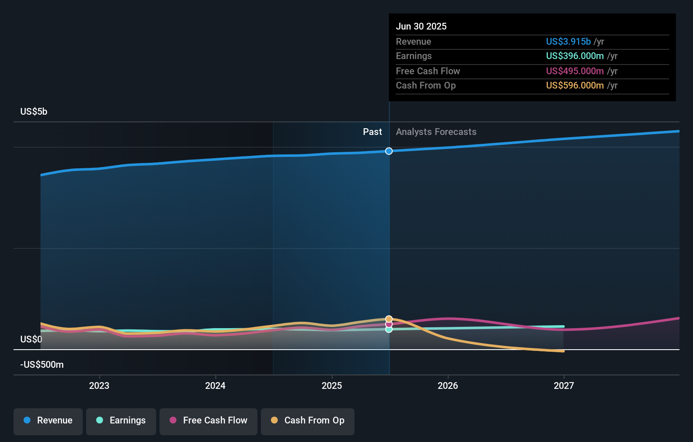This screenshot has height=442, width=693.
Task: Click the 'Past' section label
Action: pos(372,132)
